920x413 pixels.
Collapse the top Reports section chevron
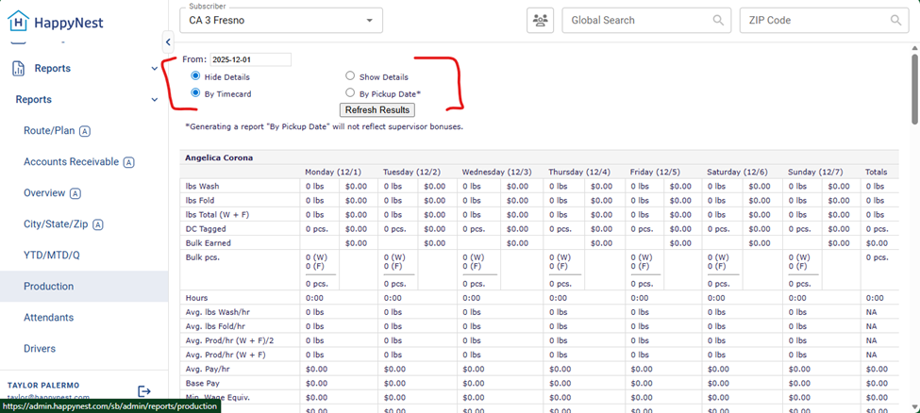point(155,68)
